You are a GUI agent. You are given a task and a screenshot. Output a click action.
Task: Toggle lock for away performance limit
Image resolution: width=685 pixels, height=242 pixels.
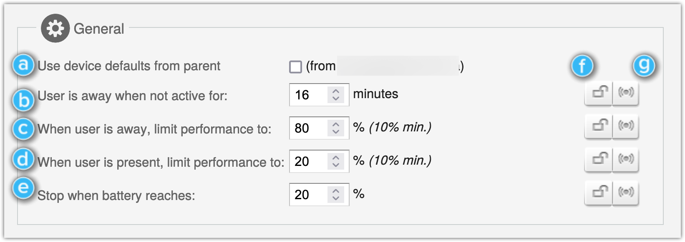pyautogui.click(x=599, y=126)
